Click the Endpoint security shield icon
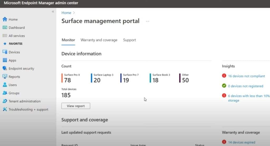Image resolution: width=270 pixels, height=146 pixels. (x=5, y=68)
